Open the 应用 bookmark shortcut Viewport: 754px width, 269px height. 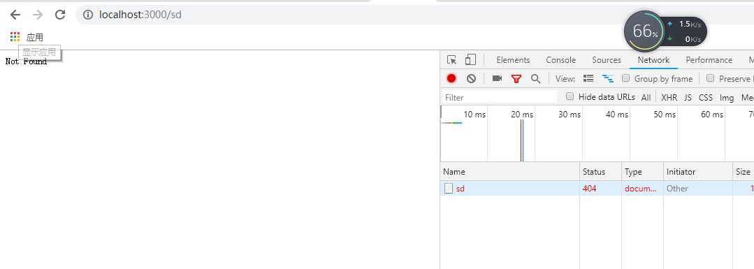[35, 37]
